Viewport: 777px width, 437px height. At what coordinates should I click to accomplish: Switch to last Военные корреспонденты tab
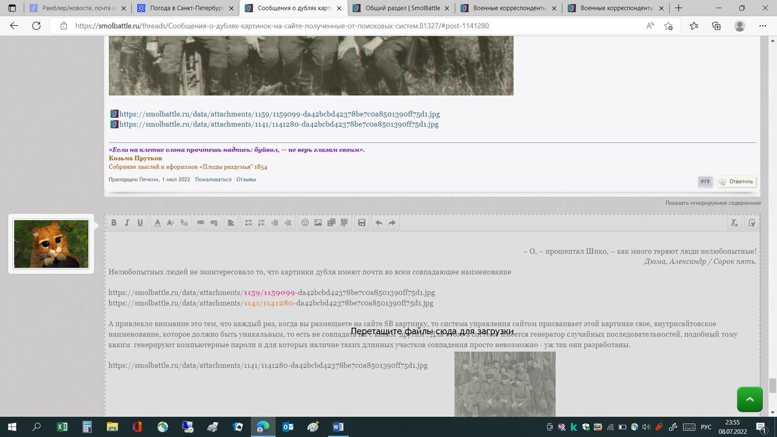coord(614,8)
